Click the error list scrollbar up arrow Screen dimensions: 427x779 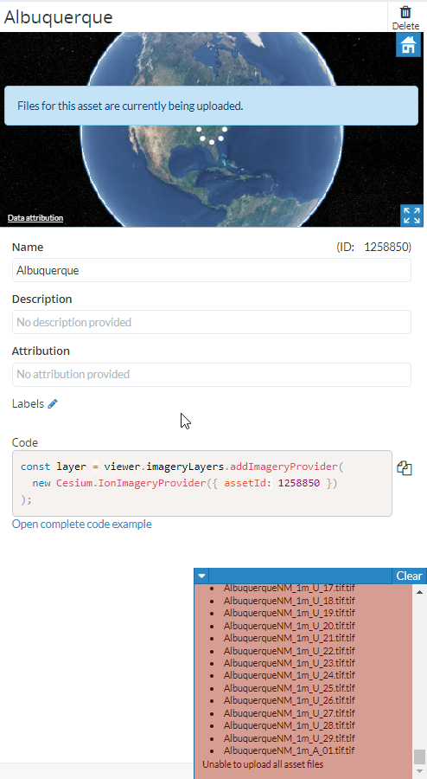(419, 592)
